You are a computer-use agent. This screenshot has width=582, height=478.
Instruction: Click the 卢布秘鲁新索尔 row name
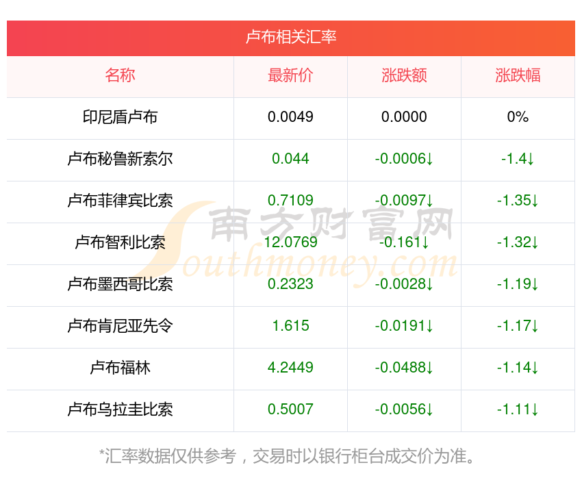click(120, 159)
